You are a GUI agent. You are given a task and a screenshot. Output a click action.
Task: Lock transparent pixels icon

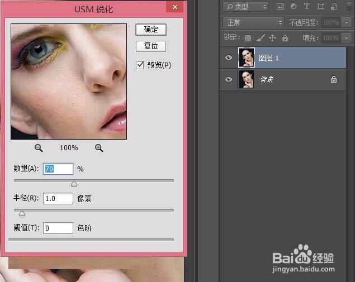click(248, 38)
